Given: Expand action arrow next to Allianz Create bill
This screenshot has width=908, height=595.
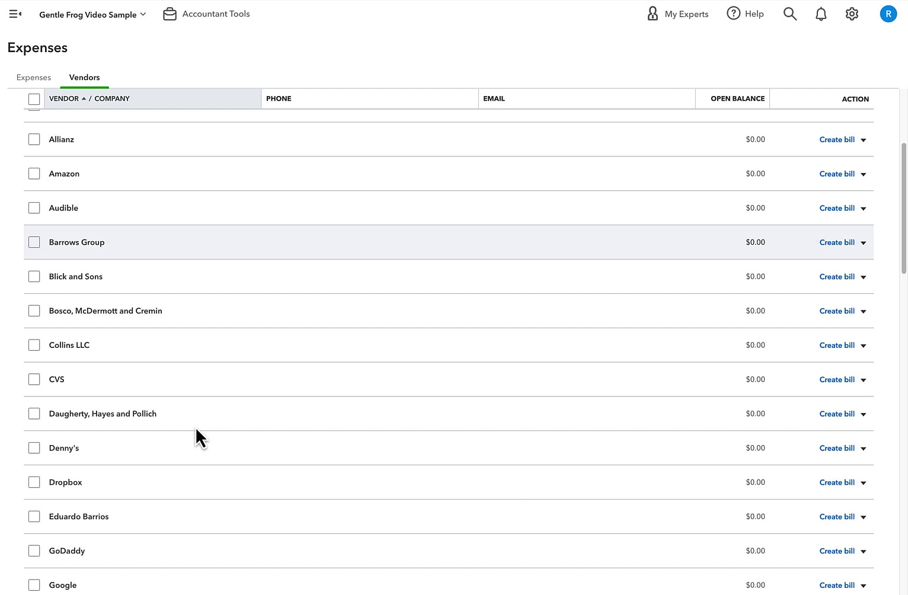Looking at the screenshot, I should click(x=864, y=140).
